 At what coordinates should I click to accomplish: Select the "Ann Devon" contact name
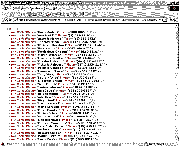[46, 90]
